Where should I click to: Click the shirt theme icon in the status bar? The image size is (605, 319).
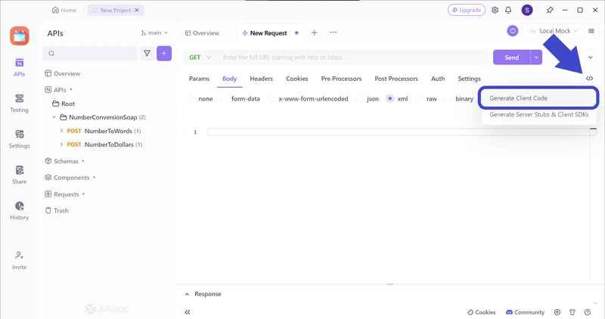tap(572, 312)
